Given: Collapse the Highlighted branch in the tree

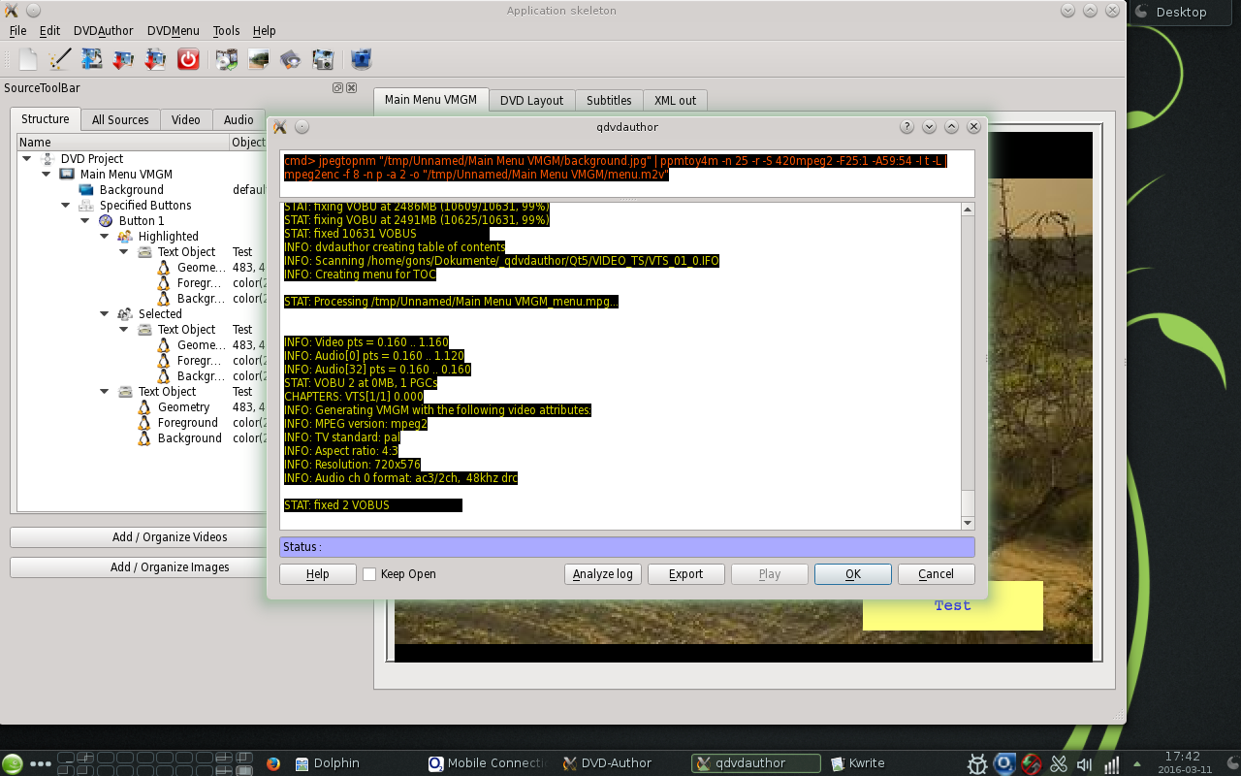Looking at the screenshot, I should [x=104, y=236].
